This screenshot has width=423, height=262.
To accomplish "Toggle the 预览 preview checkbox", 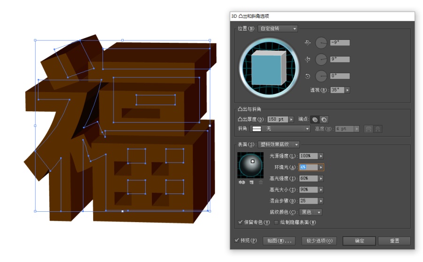I will (237, 240).
